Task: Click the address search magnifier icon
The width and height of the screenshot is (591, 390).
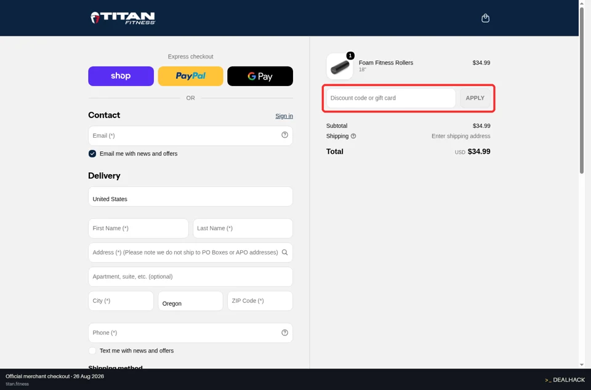Action: 284,252
